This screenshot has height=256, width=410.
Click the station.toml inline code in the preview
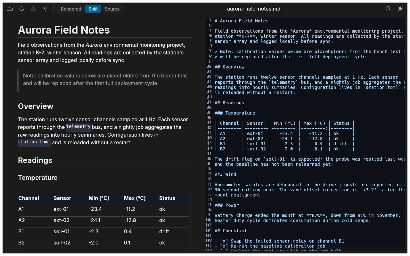pos(34,142)
